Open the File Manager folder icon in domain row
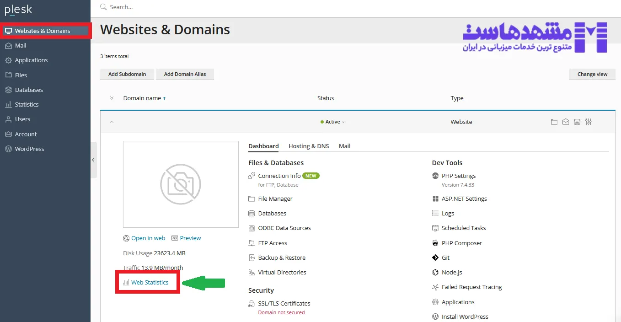The height and width of the screenshot is (322, 621). click(x=554, y=122)
